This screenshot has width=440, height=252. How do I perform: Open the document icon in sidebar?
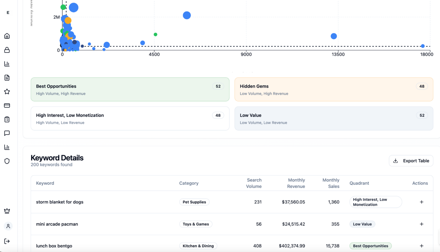pos(7,78)
